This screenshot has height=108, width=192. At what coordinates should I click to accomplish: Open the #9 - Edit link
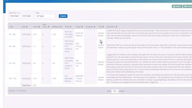(x=12, y=63)
